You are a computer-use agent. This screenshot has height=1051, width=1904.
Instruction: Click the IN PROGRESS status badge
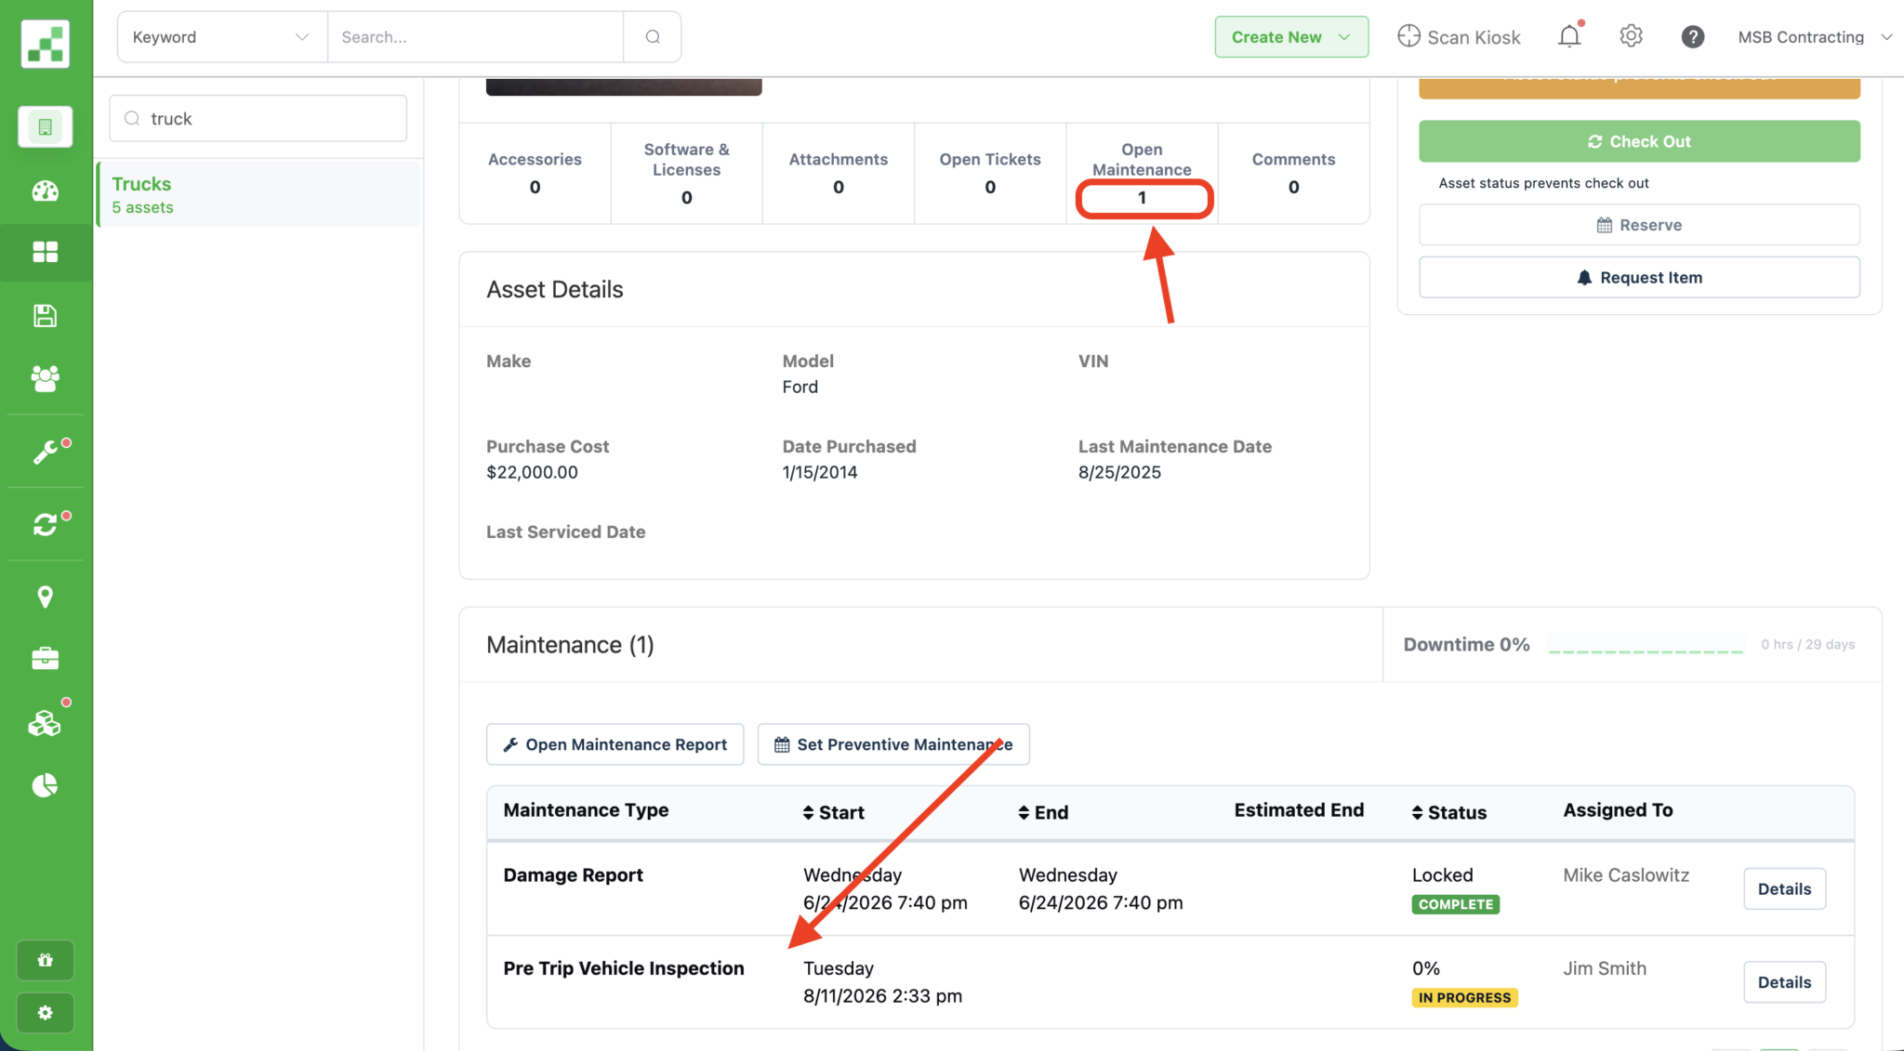[x=1464, y=997]
